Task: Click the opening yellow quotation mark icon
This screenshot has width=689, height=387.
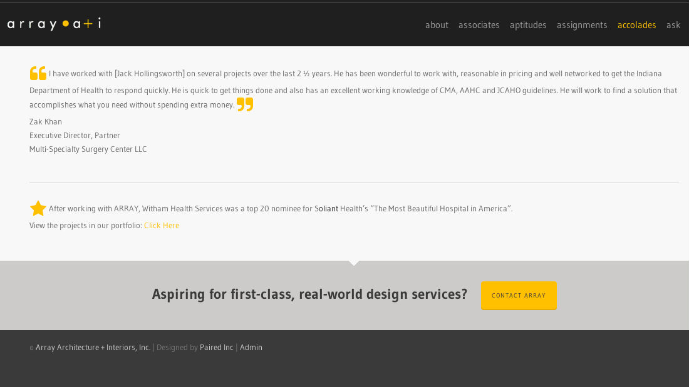Action: pos(38,73)
